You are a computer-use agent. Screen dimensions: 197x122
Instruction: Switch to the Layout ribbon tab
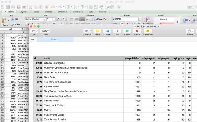click(x=23, y=12)
